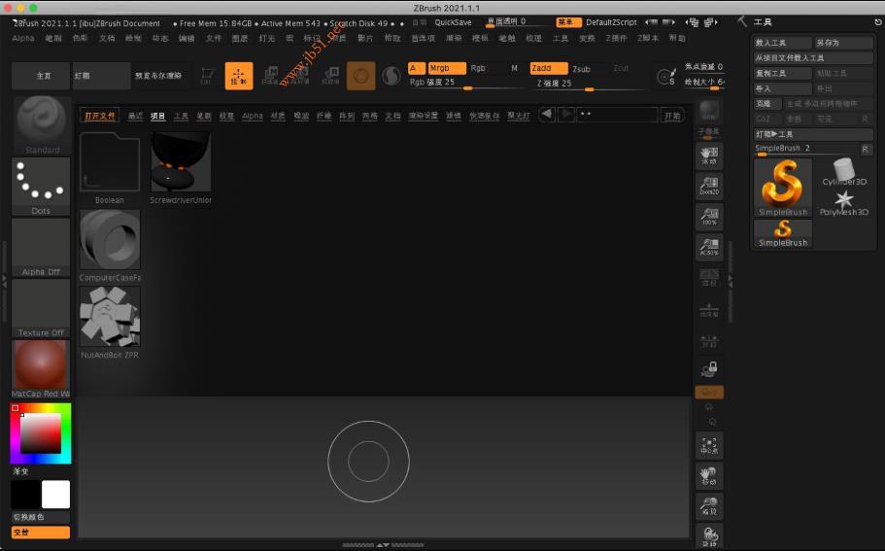Screen dimensions: 885x551
Task: Select the Zoom2D magnifier icon
Action: click(709, 186)
